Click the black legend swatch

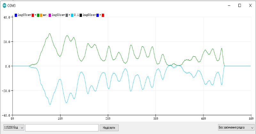pos(81,15)
